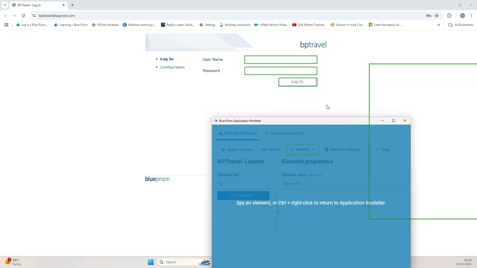477x268 pixels.
Task: Click the Detach button in Application Modeller
Action: point(271,150)
